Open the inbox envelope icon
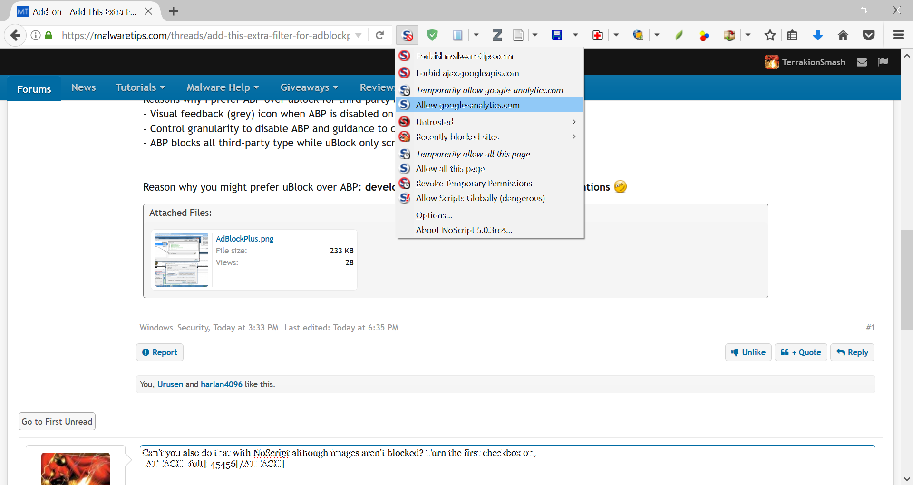 point(862,62)
